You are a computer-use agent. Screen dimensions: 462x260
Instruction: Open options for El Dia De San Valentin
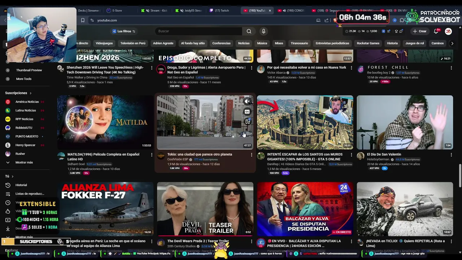(451, 155)
